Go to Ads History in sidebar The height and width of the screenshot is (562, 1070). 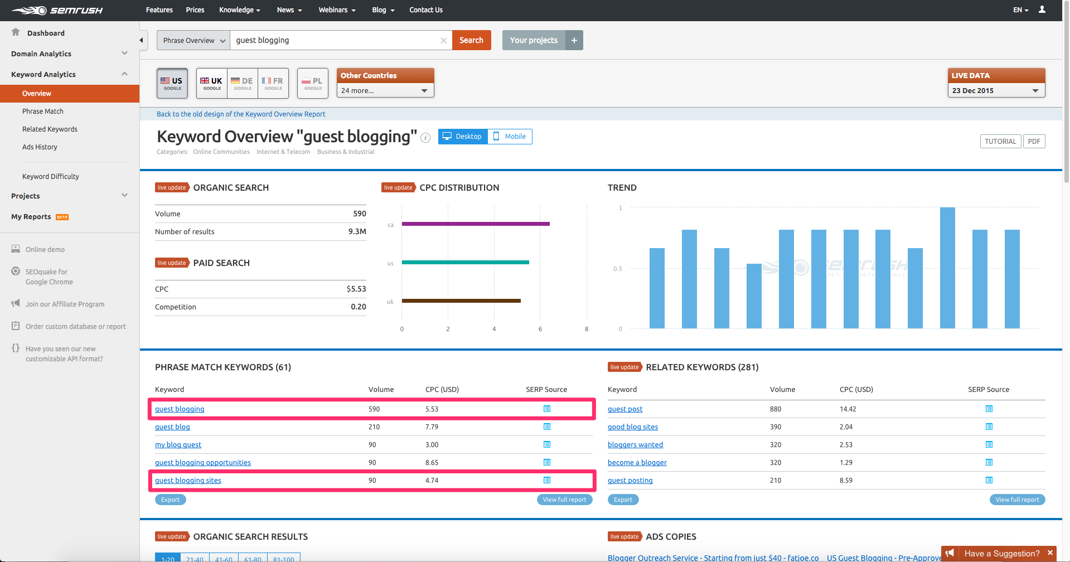(x=40, y=147)
